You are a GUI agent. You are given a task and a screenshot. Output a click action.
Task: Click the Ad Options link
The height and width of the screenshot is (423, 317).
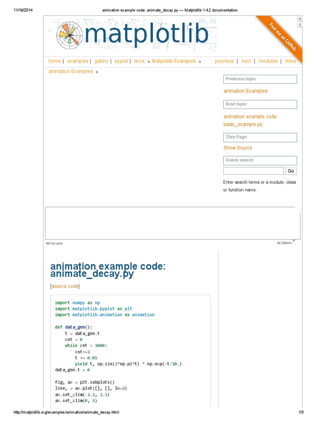pyautogui.click(x=284, y=243)
